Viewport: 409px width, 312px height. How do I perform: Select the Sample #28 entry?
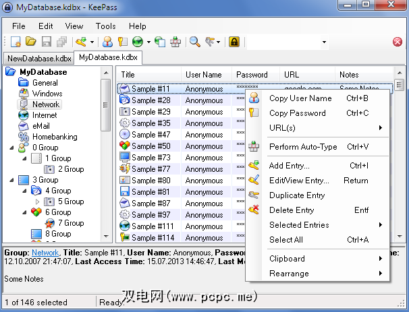pyautogui.click(x=151, y=100)
